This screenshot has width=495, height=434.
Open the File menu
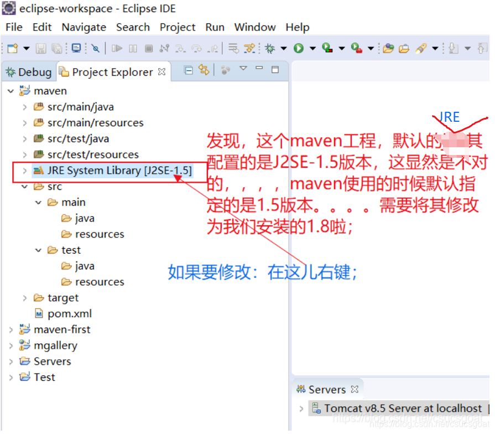[14, 27]
